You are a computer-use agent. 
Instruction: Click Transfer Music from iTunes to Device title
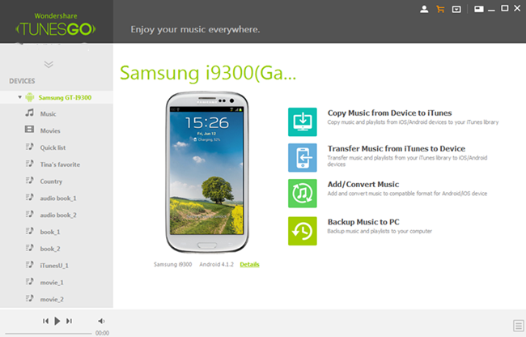pos(397,148)
